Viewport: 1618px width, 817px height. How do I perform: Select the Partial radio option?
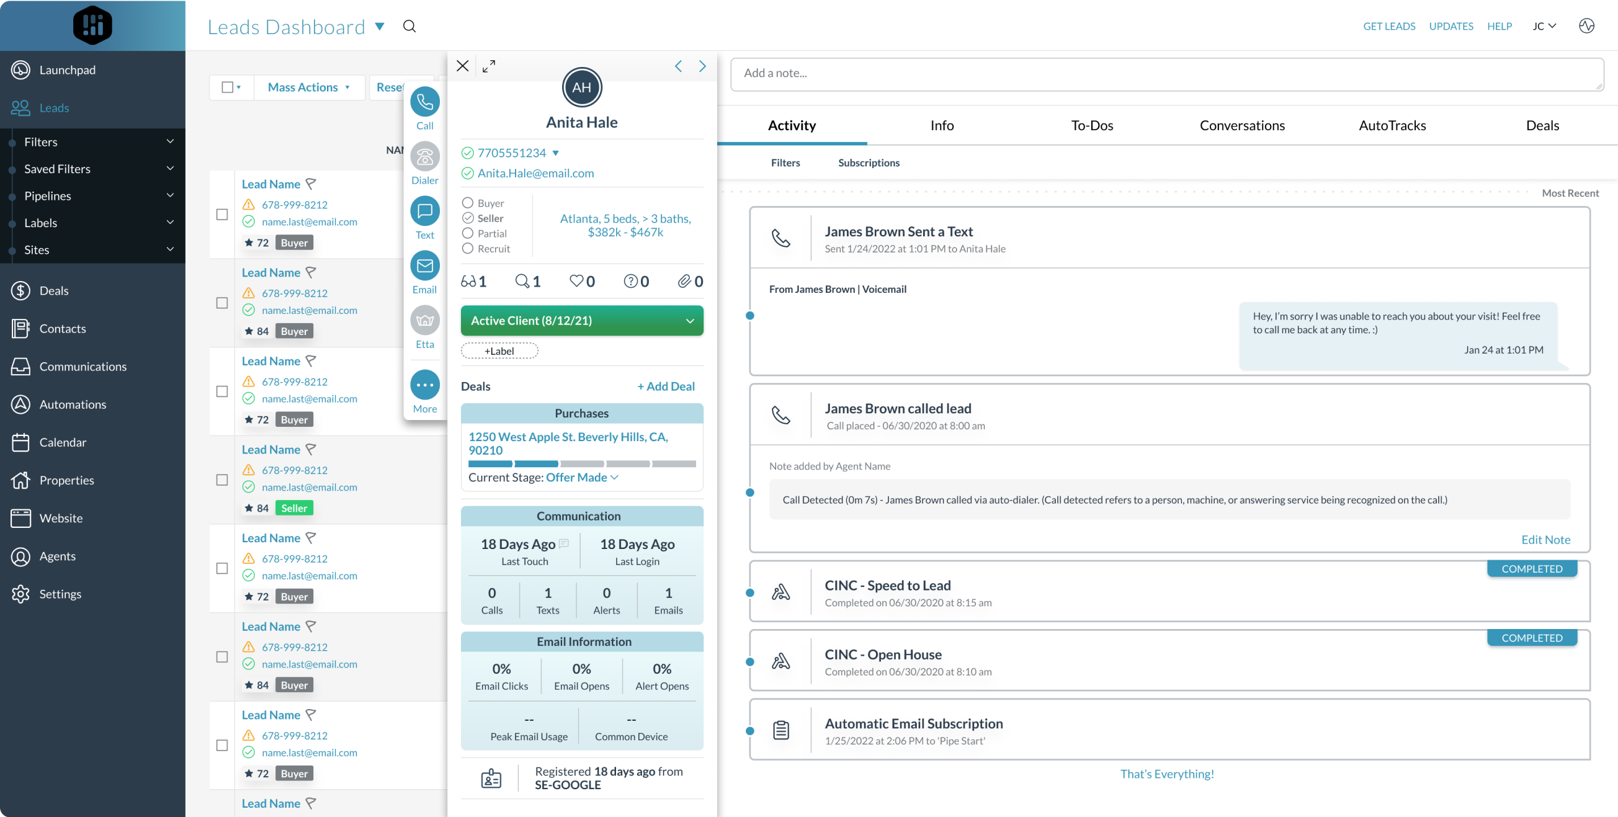tap(467, 233)
